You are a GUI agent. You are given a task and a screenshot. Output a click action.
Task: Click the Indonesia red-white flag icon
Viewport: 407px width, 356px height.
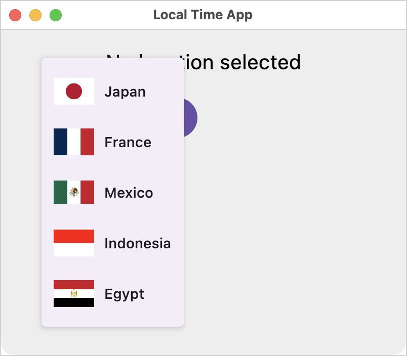tap(74, 243)
